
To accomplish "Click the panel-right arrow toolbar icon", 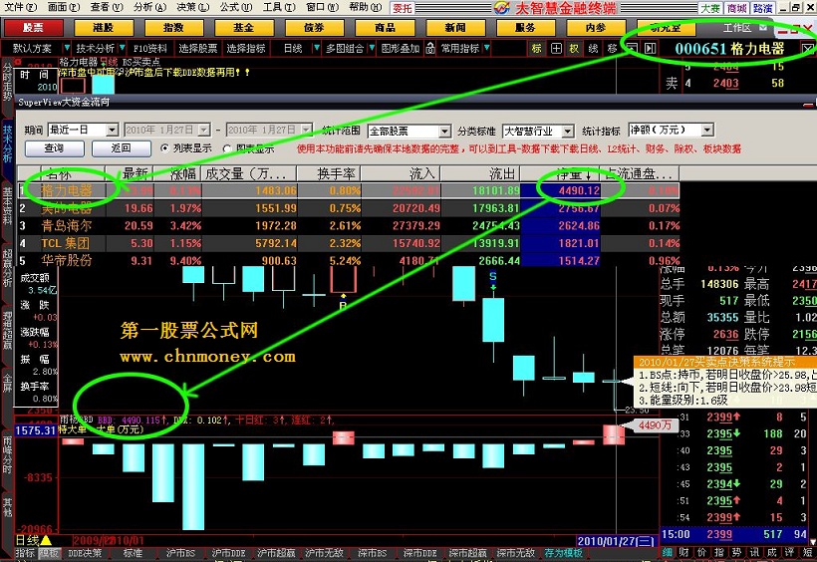I will (651, 49).
